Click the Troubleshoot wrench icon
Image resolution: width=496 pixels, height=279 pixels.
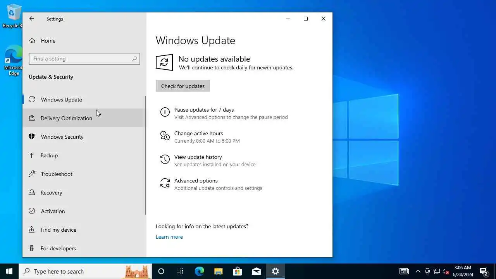(32, 174)
